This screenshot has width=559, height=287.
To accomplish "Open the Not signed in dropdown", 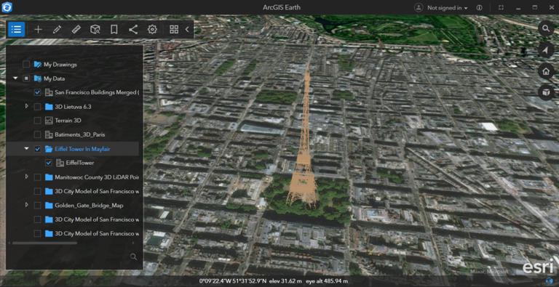I will point(448,8).
